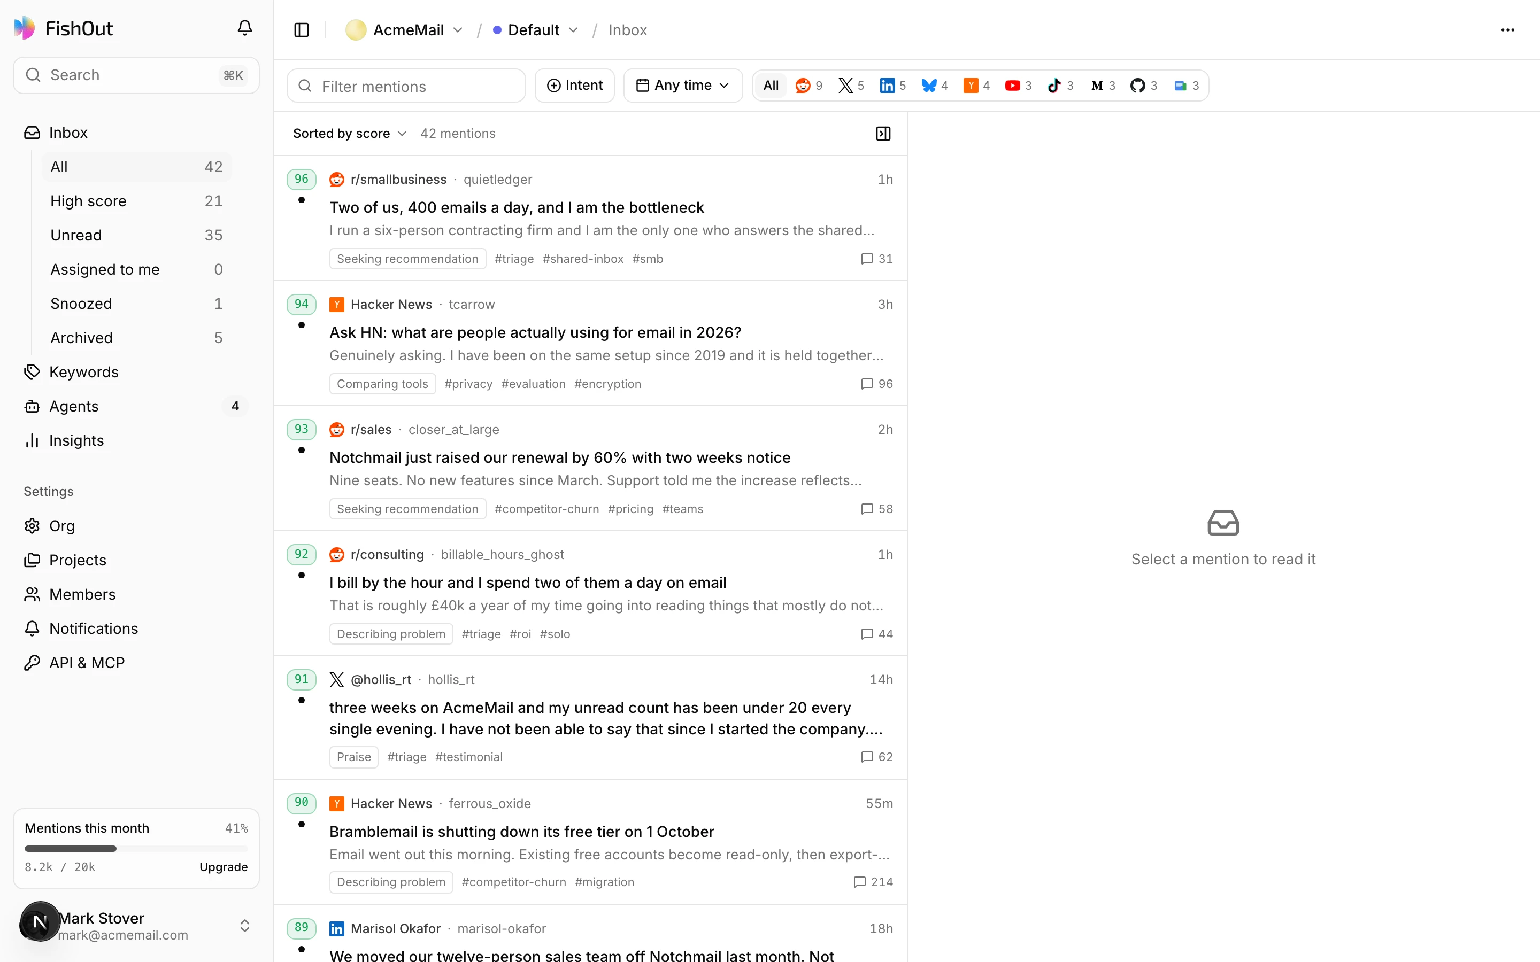Open the Any time date filter
This screenshot has height=962, width=1540.
pos(682,86)
